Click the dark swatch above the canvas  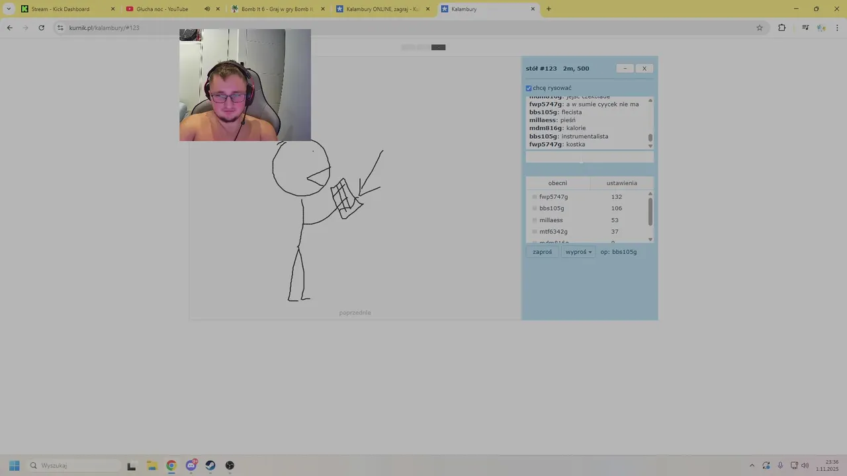point(438,48)
